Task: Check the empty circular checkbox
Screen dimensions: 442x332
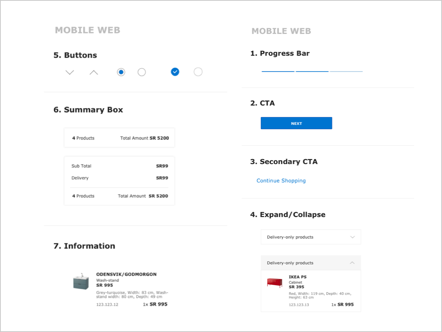Action: click(198, 72)
